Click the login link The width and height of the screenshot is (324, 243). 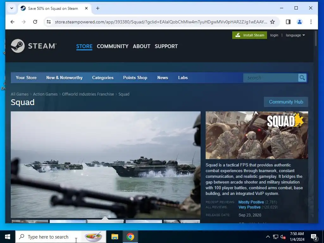click(x=274, y=35)
